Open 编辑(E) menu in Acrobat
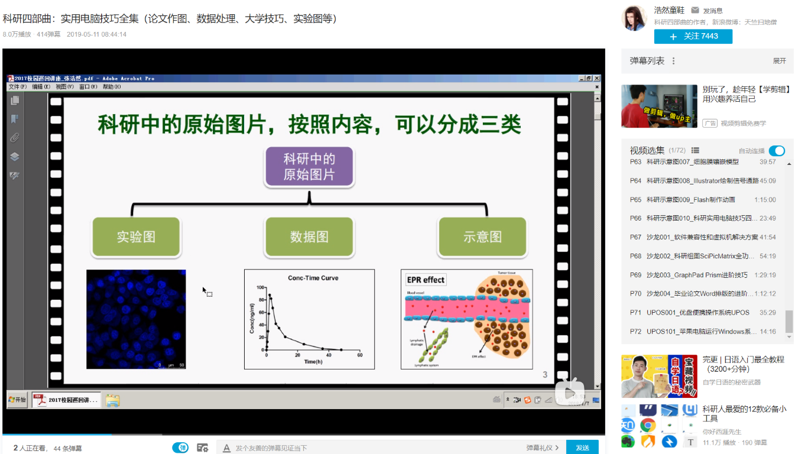The image size is (805, 454). (41, 87)
